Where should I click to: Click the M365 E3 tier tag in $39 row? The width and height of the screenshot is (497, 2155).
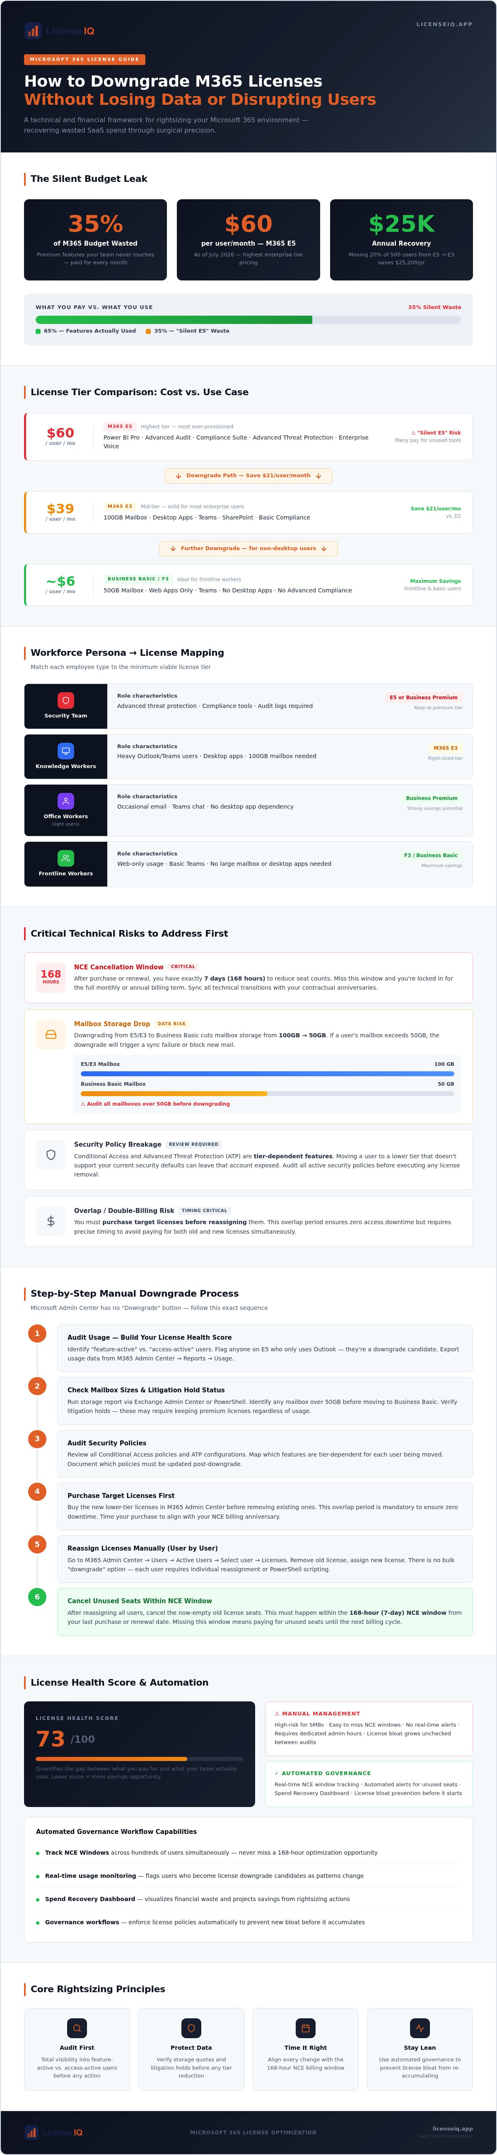click(x=120, y=506)
